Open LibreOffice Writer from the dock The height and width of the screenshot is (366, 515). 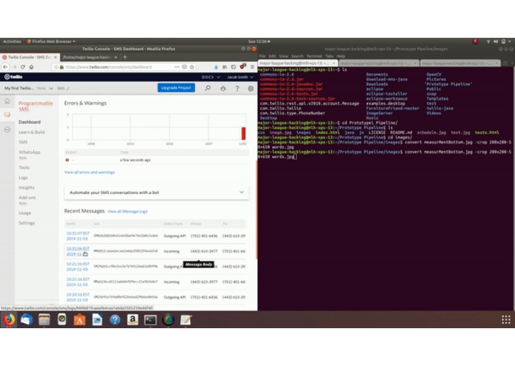tap(97, 319)
